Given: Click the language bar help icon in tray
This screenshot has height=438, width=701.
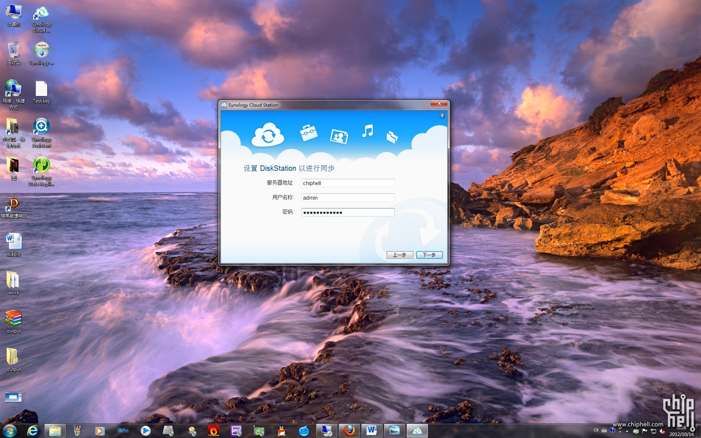Looking at the screenshot, I should 612,430.
